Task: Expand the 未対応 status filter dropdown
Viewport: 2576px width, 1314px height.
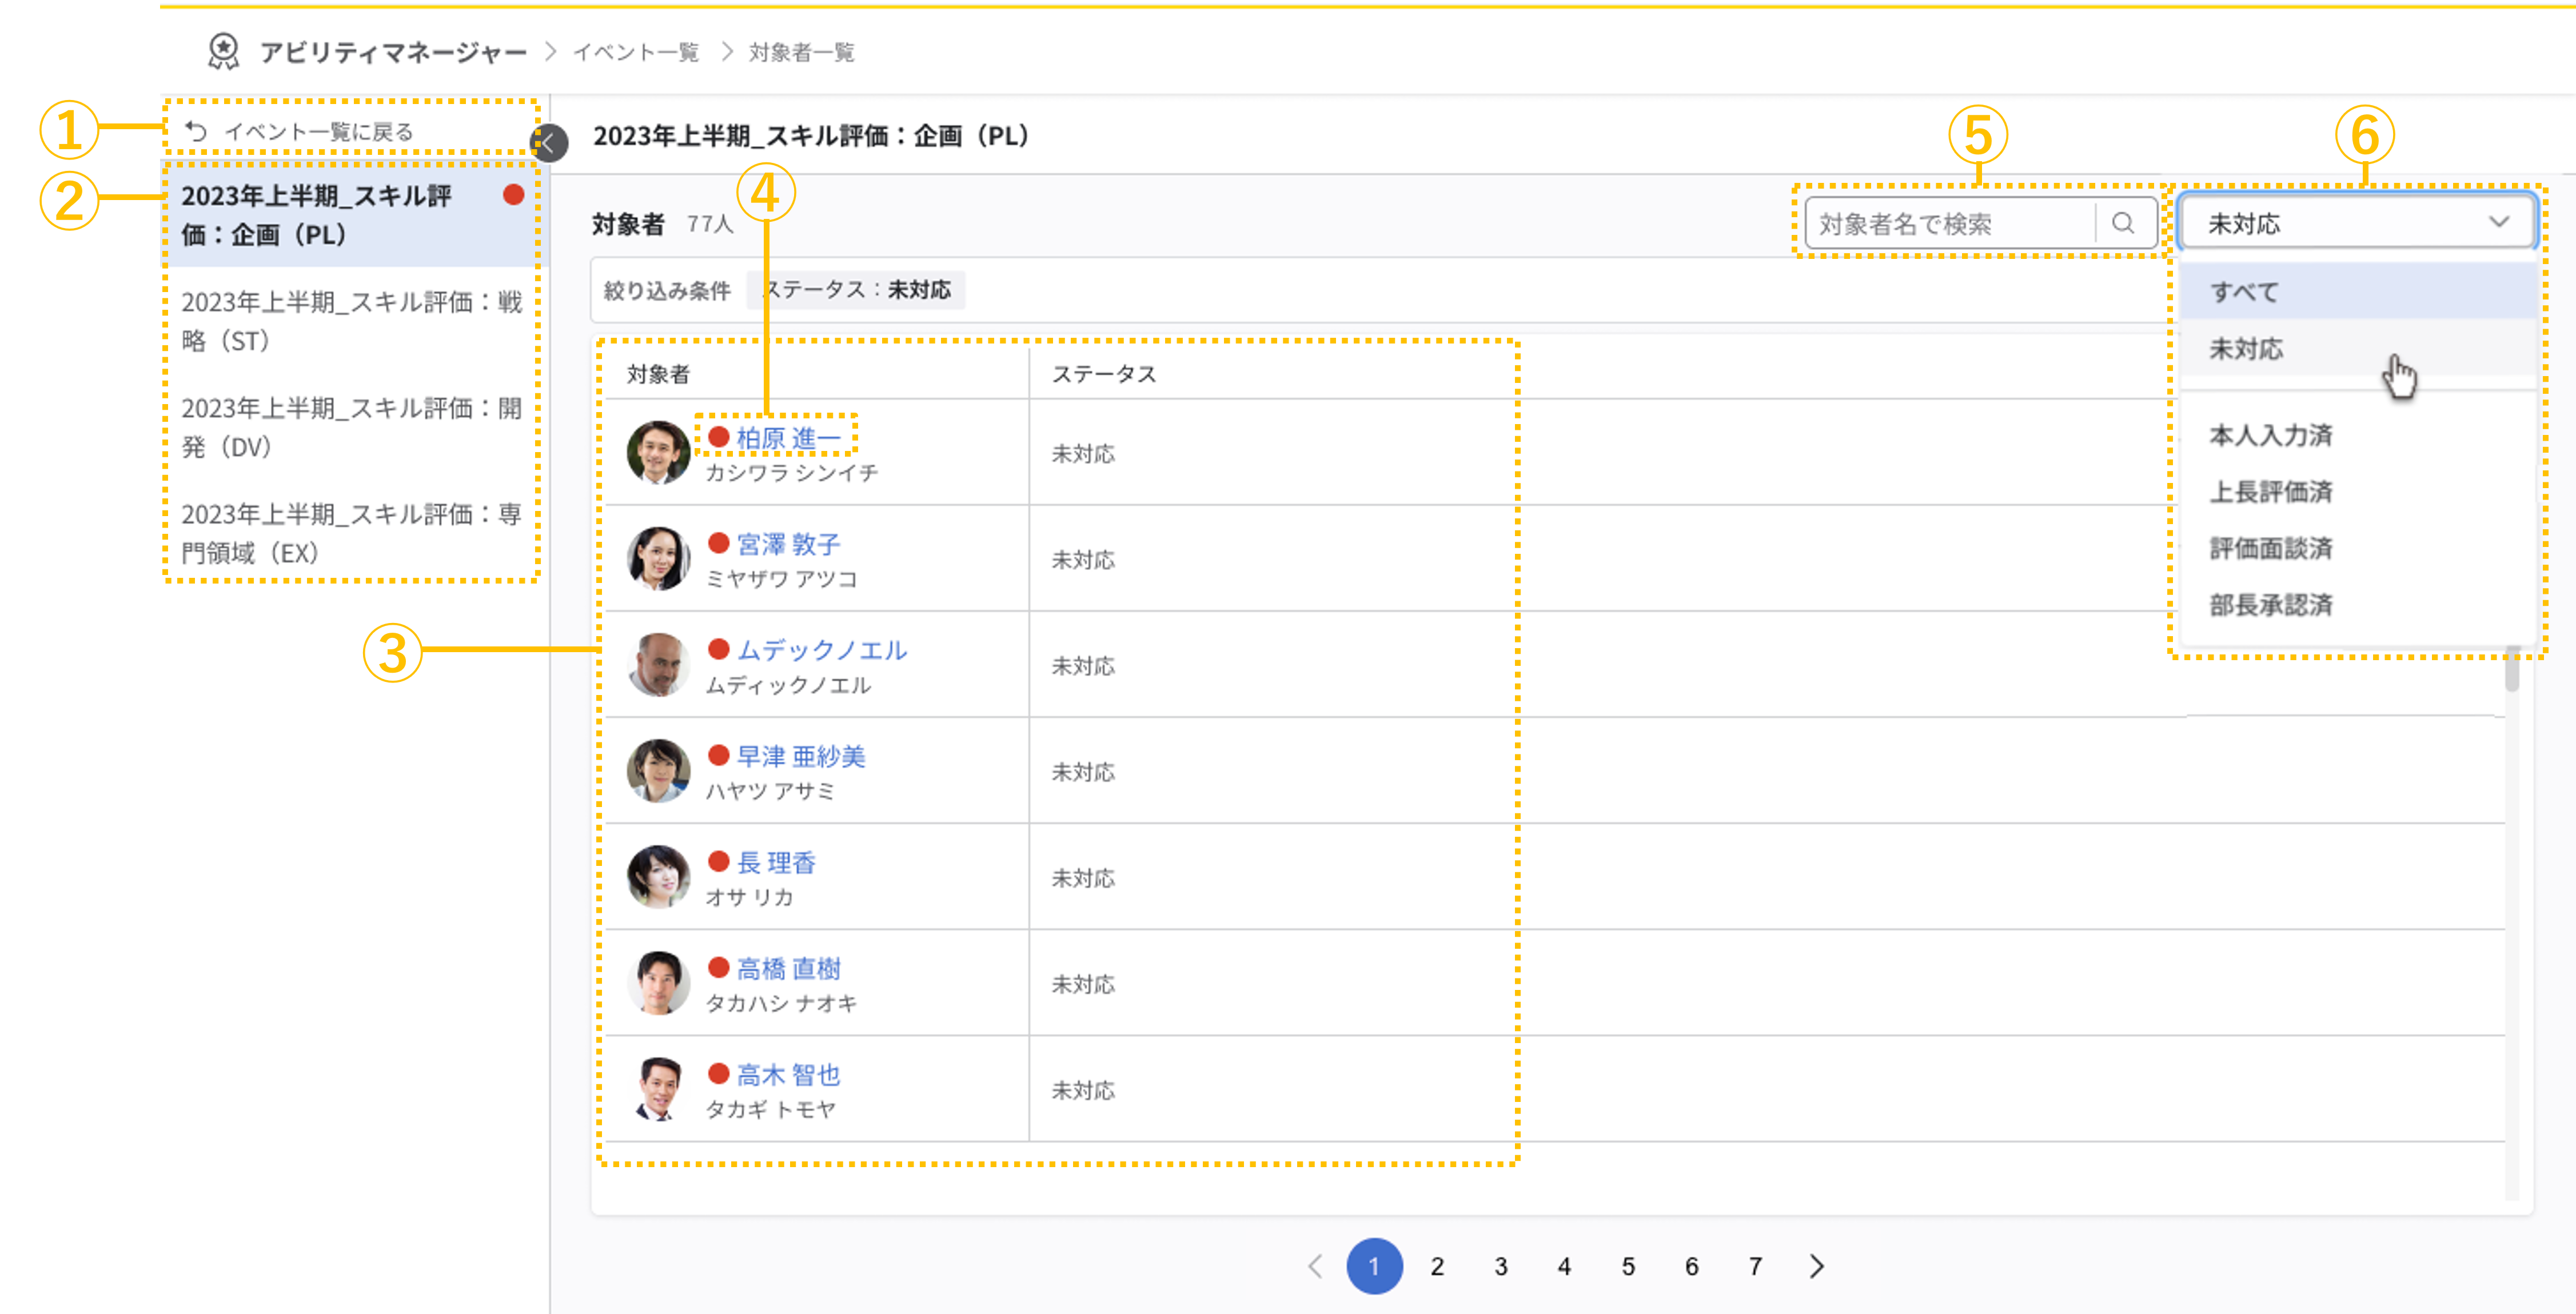Action: click(x=2357, y=223)
